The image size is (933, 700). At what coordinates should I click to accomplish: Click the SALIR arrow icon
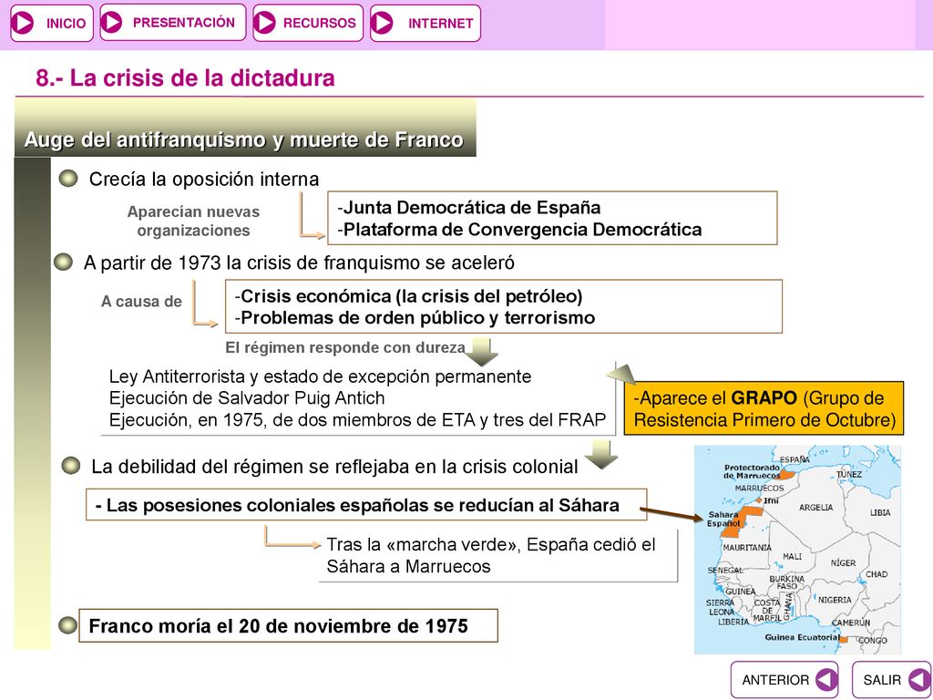[918, 679]
